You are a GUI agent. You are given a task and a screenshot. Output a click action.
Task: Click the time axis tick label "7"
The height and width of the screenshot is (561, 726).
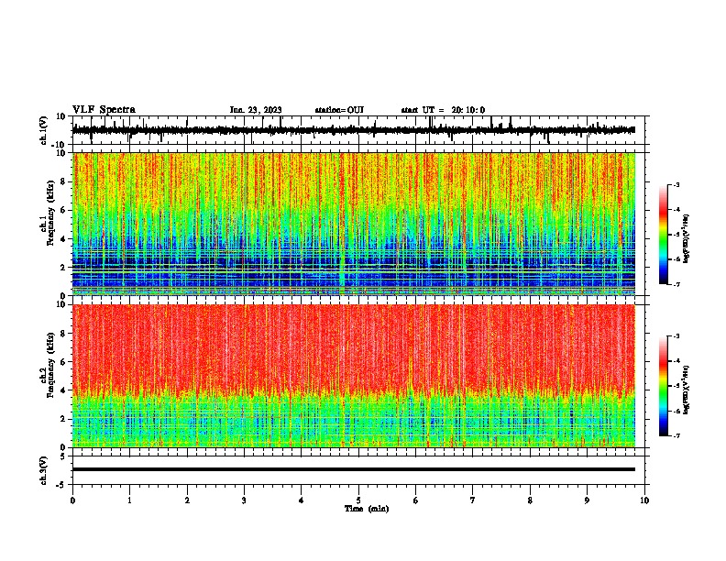[x=473, y=500]
